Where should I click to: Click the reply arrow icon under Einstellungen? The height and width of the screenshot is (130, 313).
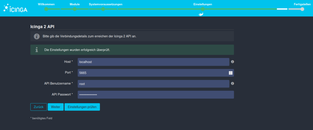point(201,14)
